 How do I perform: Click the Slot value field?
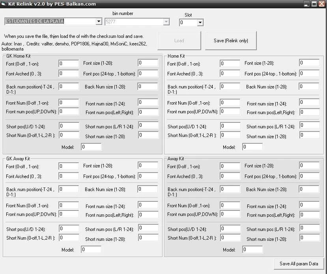pyautogui.click(x=188, y=23)
